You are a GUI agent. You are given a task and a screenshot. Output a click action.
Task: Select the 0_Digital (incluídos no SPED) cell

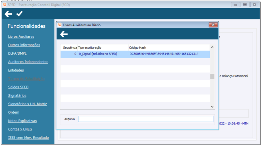(x=98, y=54)
